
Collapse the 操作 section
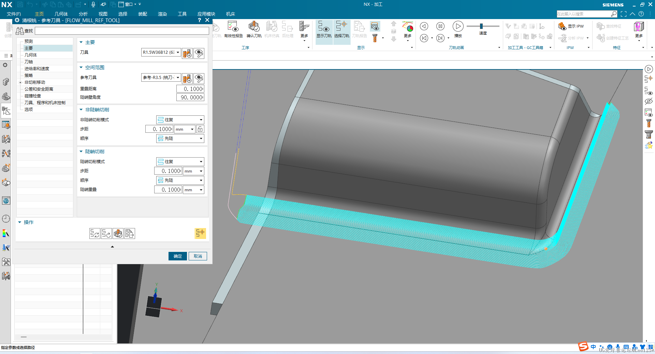coord(20,222)
